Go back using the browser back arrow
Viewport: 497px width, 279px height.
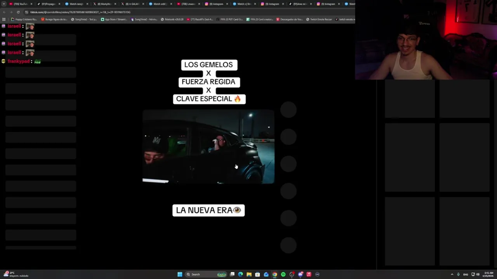click(x=4, y=12)
